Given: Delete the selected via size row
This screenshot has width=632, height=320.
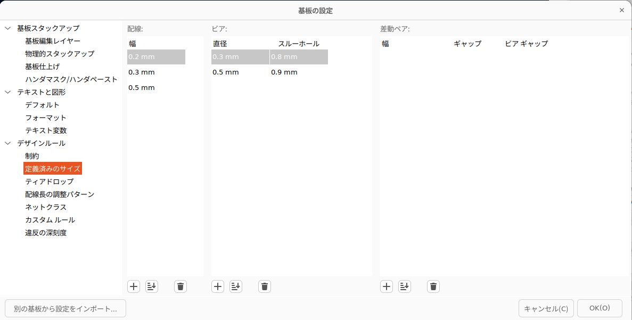Looking at the screenshot, I should click(265, 286).
